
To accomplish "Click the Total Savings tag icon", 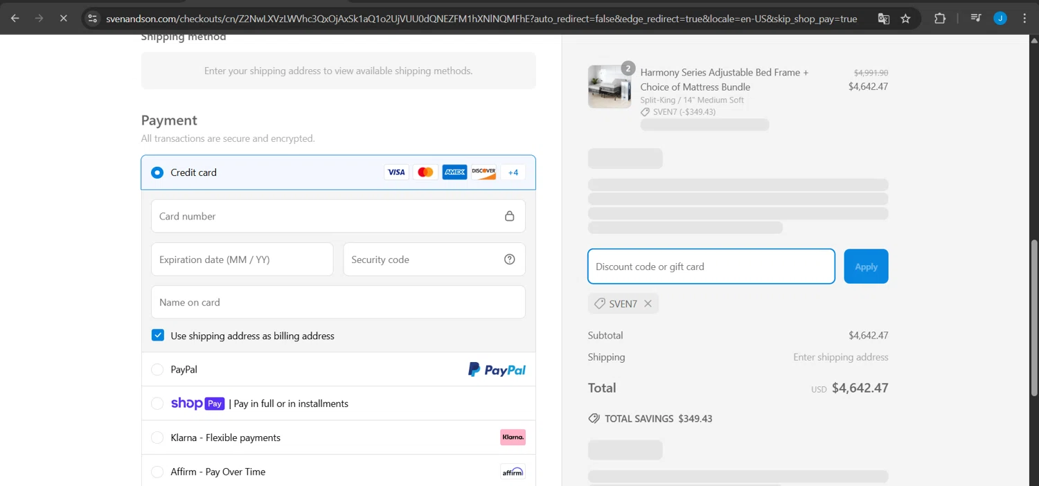I will coord(594,418).
